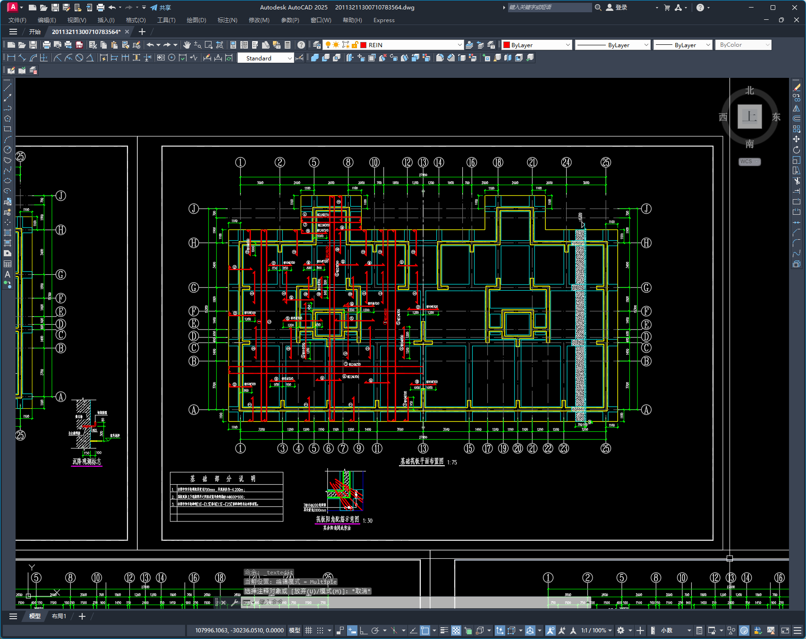Click the Make Object's Layer Current icon
This screenshot has height=639, width=806.
tap(469, 45)
